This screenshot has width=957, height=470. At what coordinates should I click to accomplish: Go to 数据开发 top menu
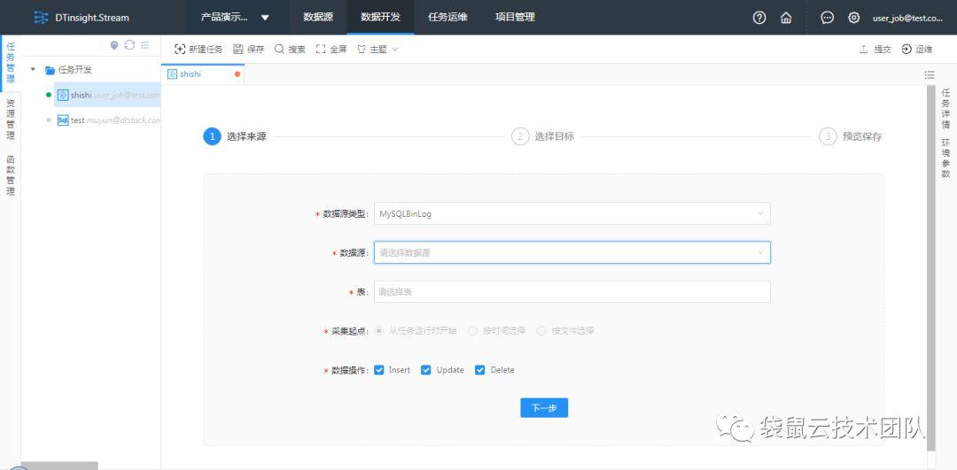(380, 17)
